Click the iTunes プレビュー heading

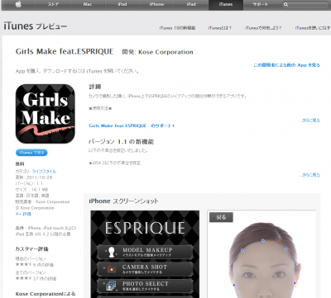tap(36, 26)
